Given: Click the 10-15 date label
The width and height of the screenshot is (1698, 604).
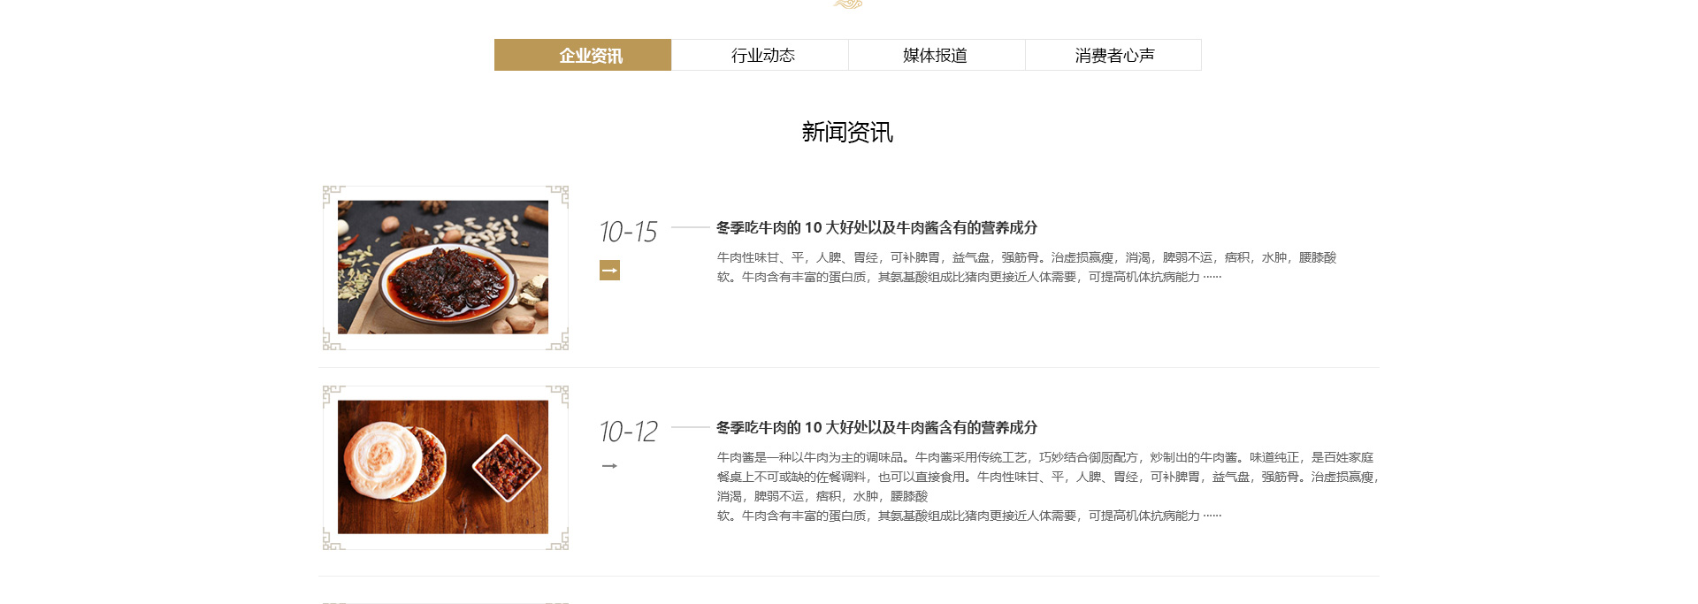Looking at the screenshot, I should pos(628,232).
